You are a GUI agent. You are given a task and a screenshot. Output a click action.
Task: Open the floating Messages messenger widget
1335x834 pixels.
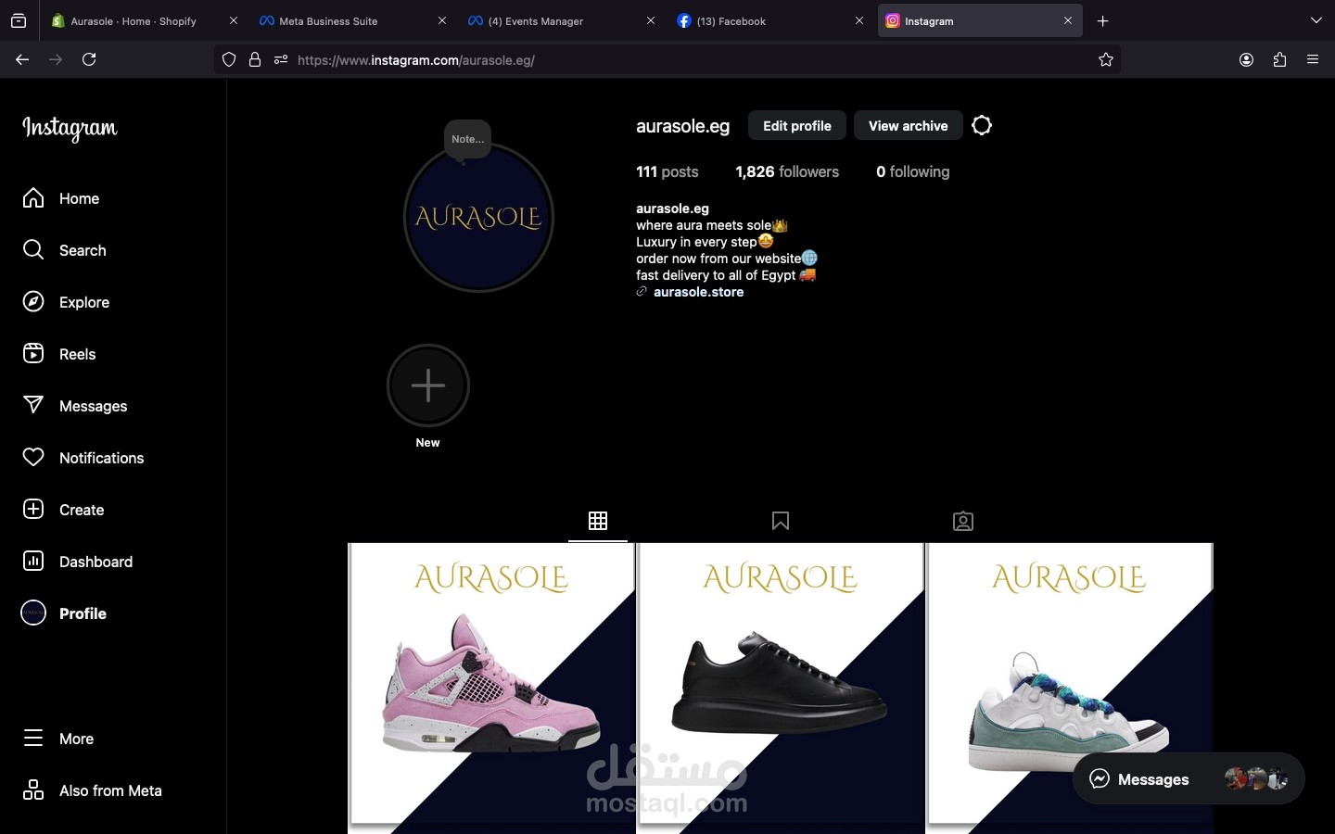click(1189, 779)
